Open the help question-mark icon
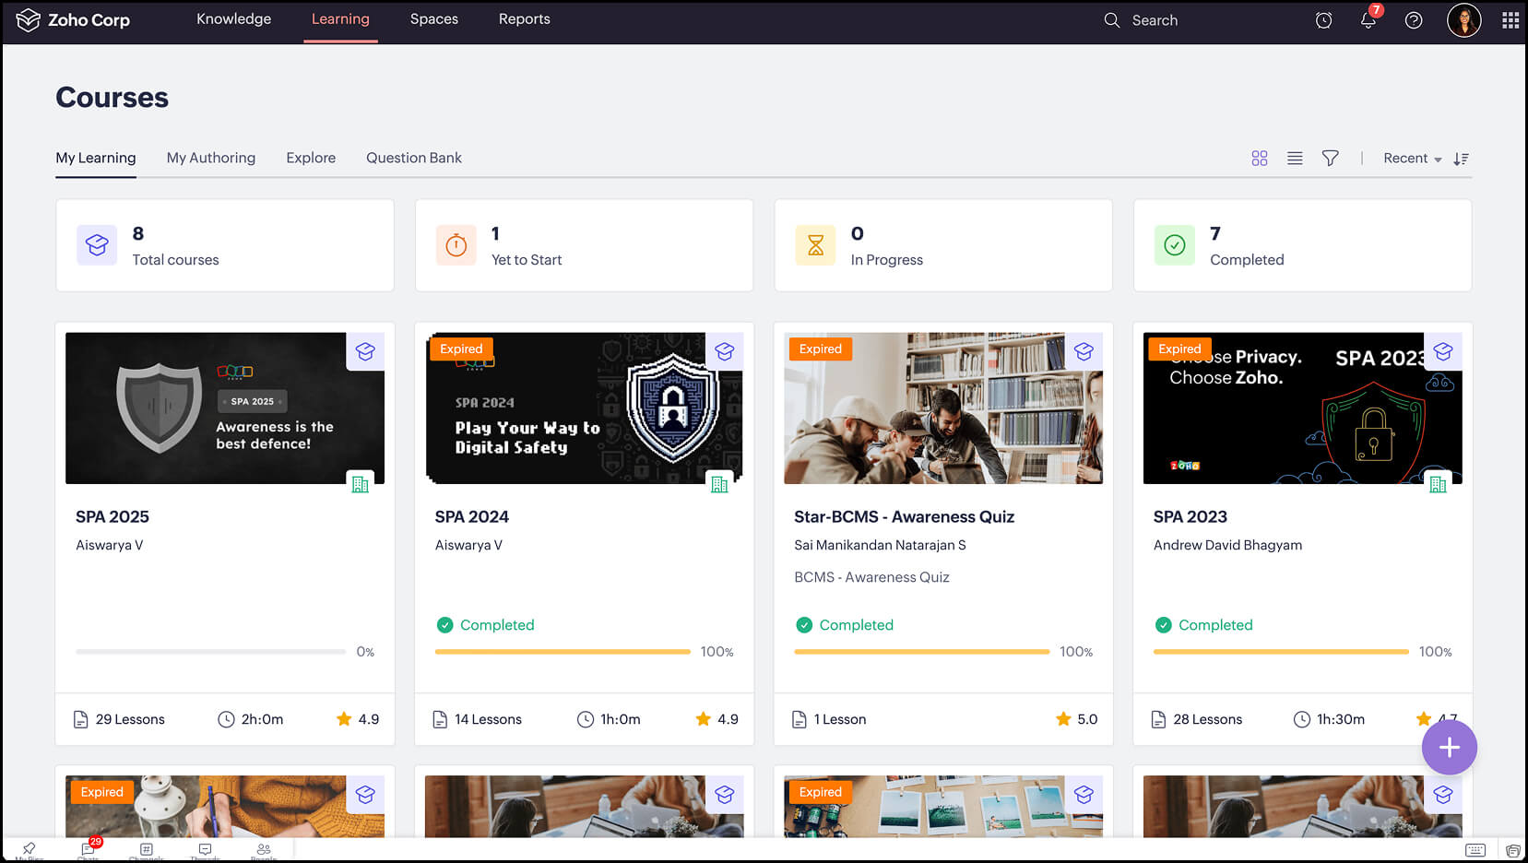Screen dimensions: 1528x863 (x=1414, y=19)
